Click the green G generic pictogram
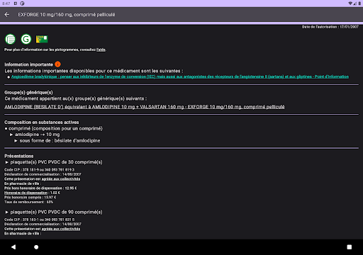363x255 pixels. click(x=26, y=39)
